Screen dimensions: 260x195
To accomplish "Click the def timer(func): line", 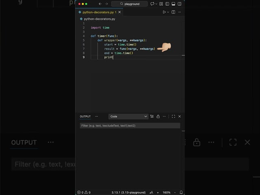I will (x=104, y=36).
